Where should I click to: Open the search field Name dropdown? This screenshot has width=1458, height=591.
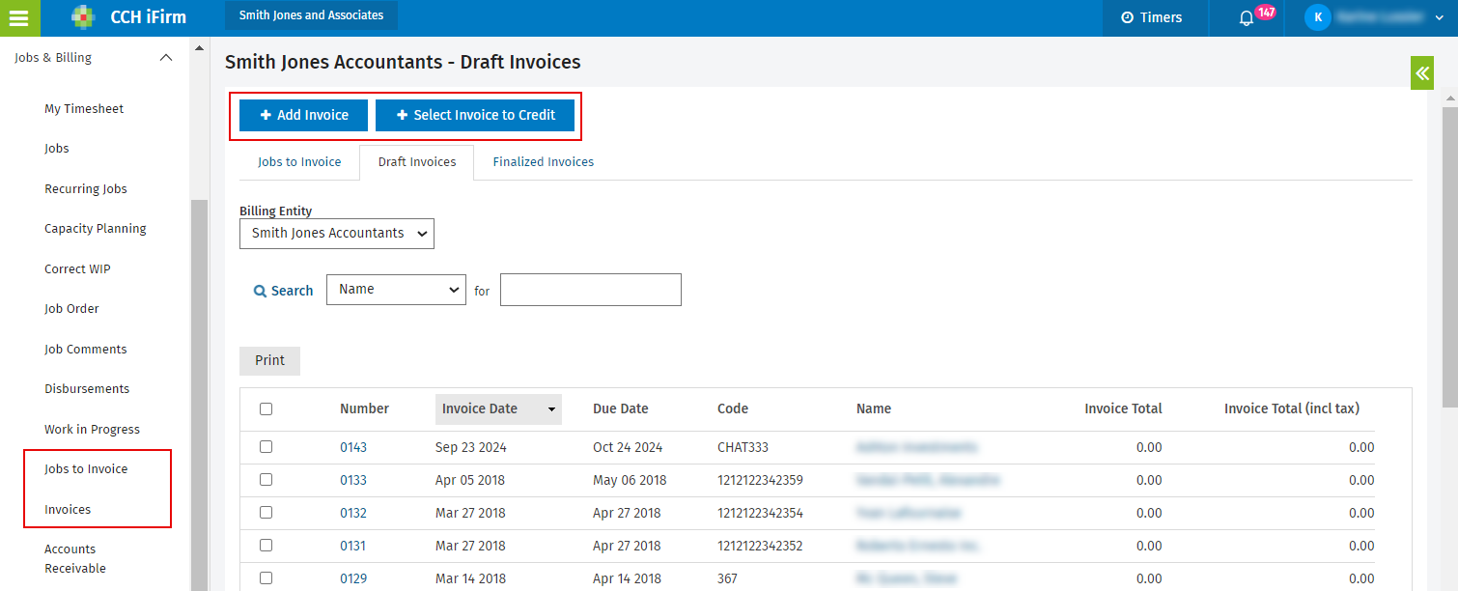coord(396,290)
